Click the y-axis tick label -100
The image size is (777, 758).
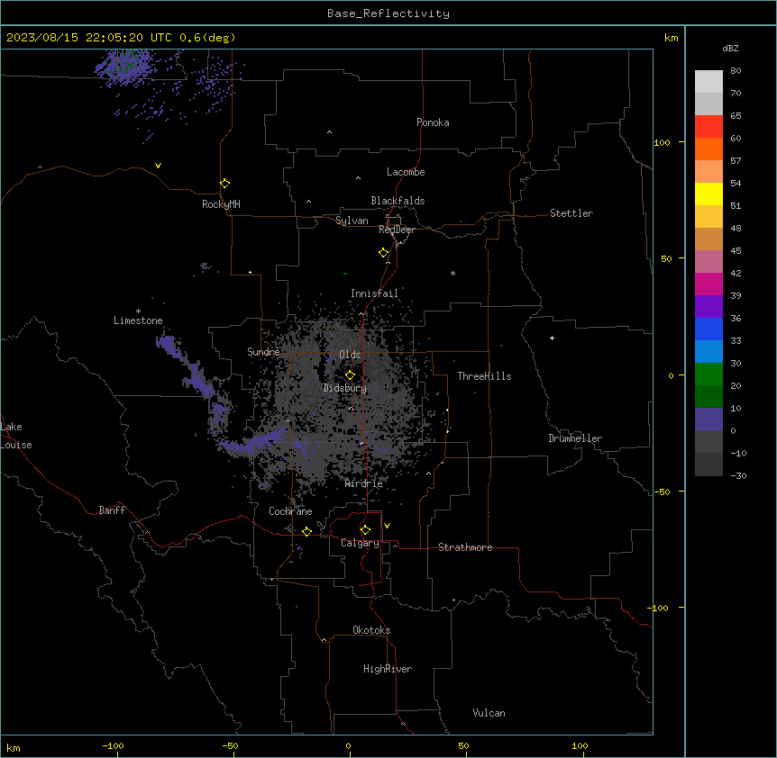(659, 608)
